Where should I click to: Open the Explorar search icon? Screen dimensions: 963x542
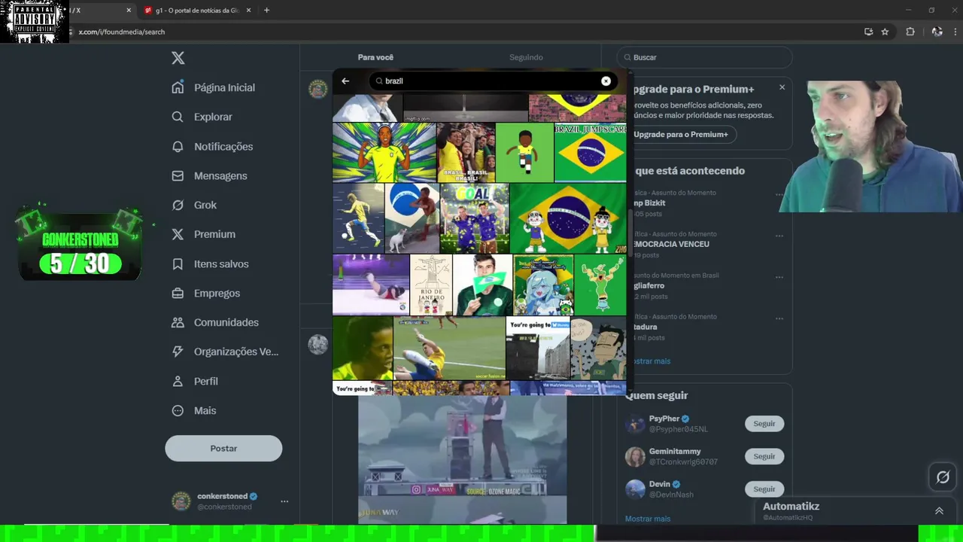coord(178,117)
